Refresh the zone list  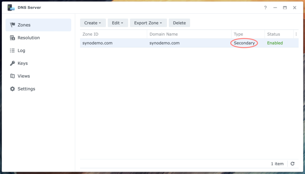[292, 164]
